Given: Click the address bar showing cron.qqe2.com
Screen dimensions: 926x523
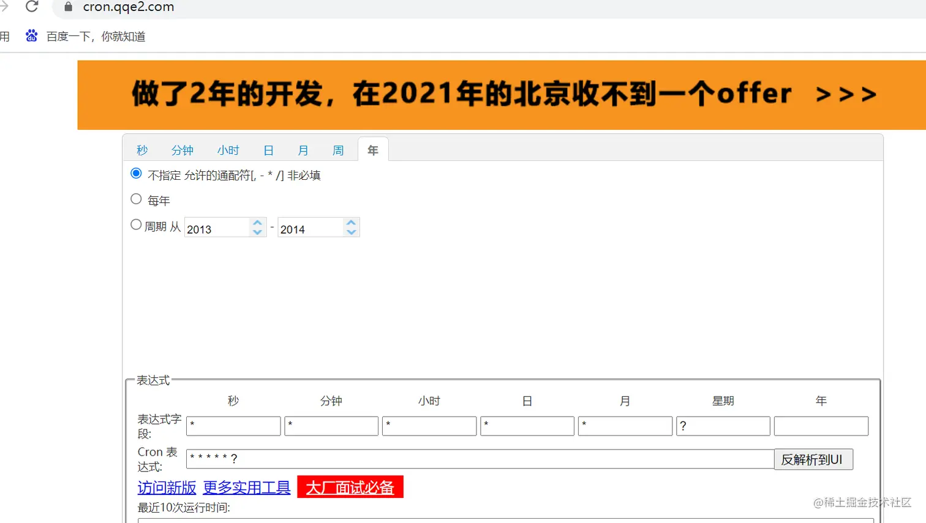Looking at the screenshot, I should pyautogui.click(x=490, y=7).
